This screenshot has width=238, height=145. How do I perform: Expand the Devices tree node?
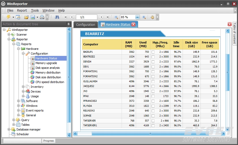coord(23,91)
